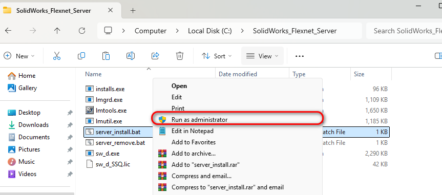Screen dimensions: 442x195
Task: Click the sw_d_SSQ.lic file icon
Action: click(89, 164)
